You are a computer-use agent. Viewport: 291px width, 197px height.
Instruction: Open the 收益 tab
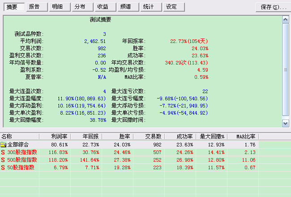click(105, 7)
